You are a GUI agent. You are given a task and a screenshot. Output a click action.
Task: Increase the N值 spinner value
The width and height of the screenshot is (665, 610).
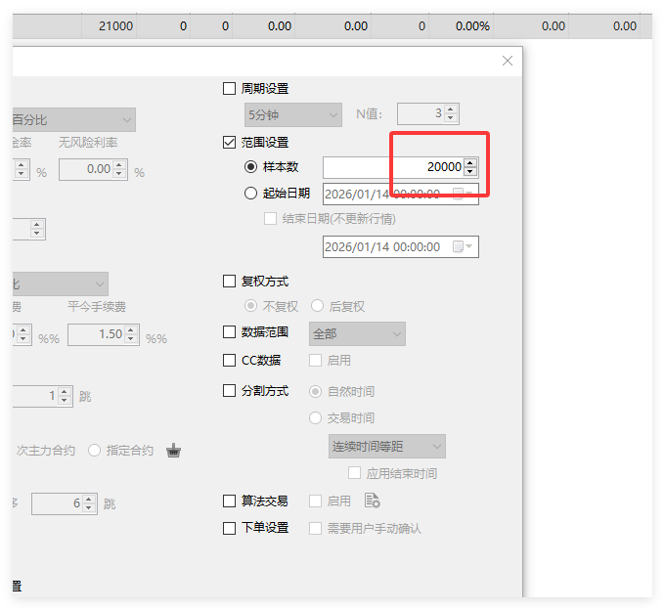451,109
